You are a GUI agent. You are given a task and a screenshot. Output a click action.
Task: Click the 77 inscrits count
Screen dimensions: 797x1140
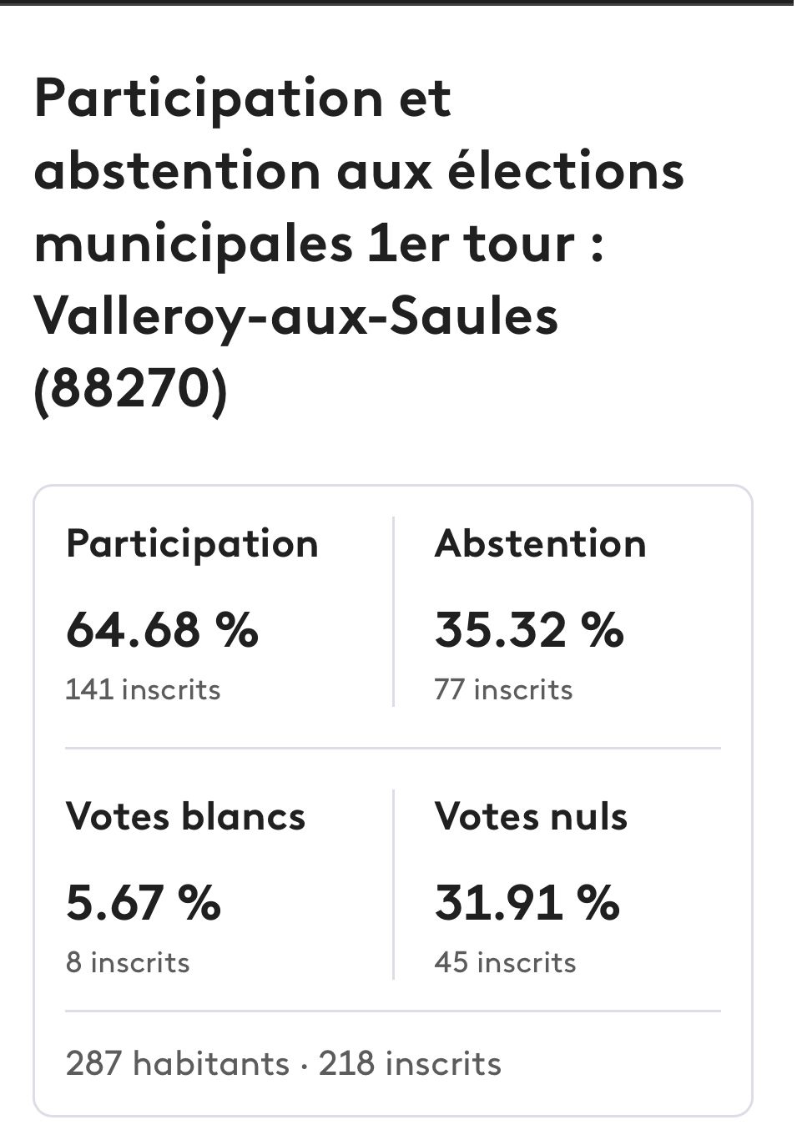[503, 690]
